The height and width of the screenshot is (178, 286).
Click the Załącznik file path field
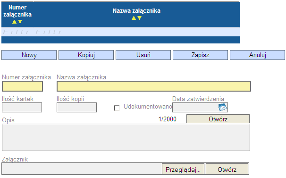point(82,169)
